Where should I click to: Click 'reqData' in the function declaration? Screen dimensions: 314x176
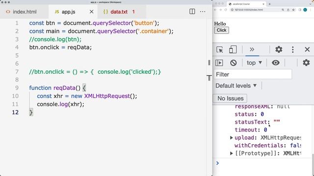(64, 88)
